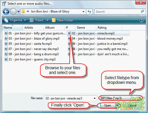Viewport: 148px width, 113px height.
Task: Expand the Open button's split arrow
Action: coord(117,105)
